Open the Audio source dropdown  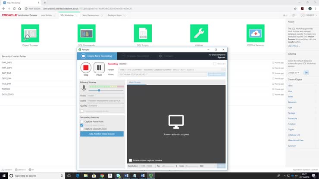106,101
